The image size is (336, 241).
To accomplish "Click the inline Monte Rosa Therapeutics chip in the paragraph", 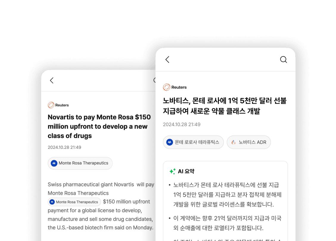I will (74, 202).
